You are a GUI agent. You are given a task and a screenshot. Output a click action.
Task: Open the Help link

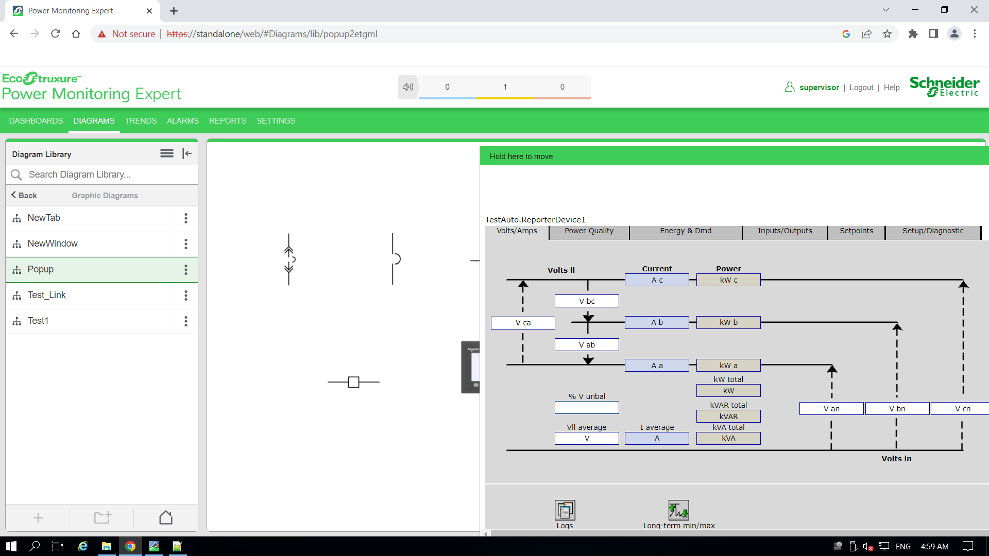[x=892, y=88]
